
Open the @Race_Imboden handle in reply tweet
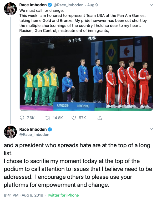tap(34, 135)
